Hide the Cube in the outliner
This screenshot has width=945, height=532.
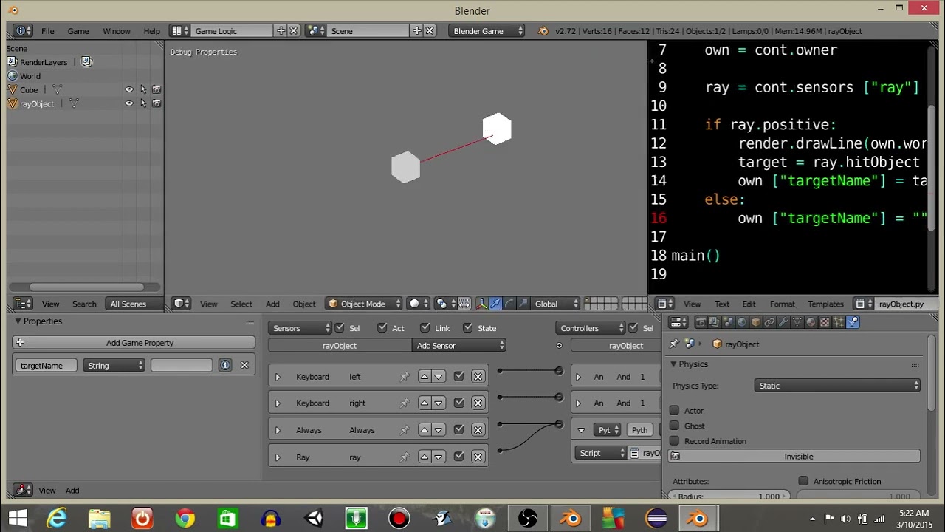pyautogui.click(x=129, y=89)
